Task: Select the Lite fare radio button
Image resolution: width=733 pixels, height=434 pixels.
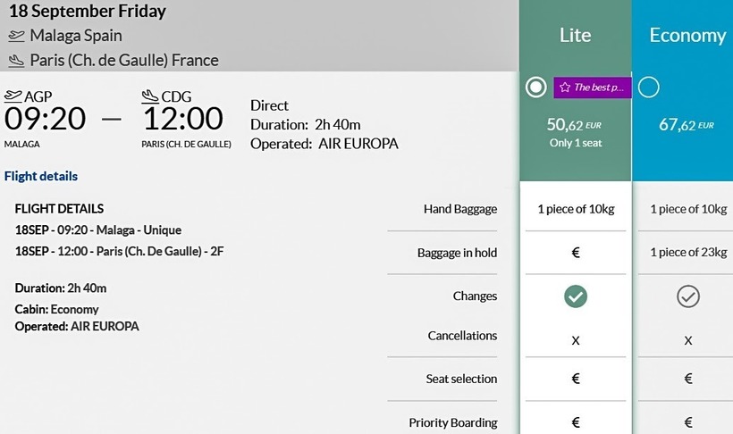Action: click(x=536, y=88)
